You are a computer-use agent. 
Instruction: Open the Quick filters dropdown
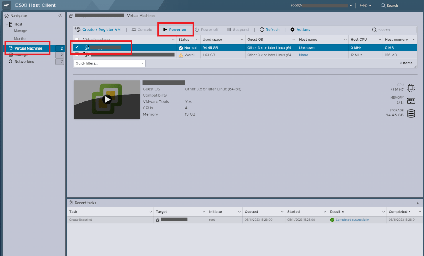tap(110, 63)
